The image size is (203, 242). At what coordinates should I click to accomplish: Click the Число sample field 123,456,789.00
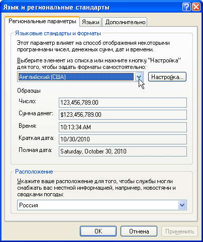coord(123,103)
